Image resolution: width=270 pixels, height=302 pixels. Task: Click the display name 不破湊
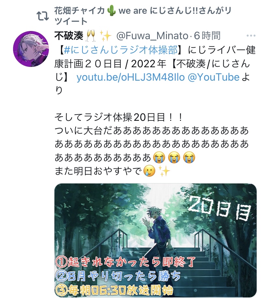tap(69, 36)
